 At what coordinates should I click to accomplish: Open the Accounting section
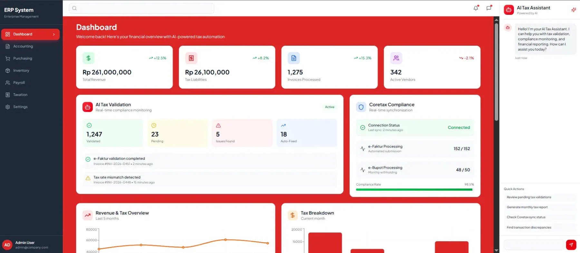31,46
